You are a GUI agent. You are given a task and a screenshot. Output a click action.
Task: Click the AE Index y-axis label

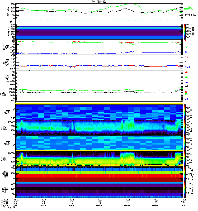tap(8, 11)
